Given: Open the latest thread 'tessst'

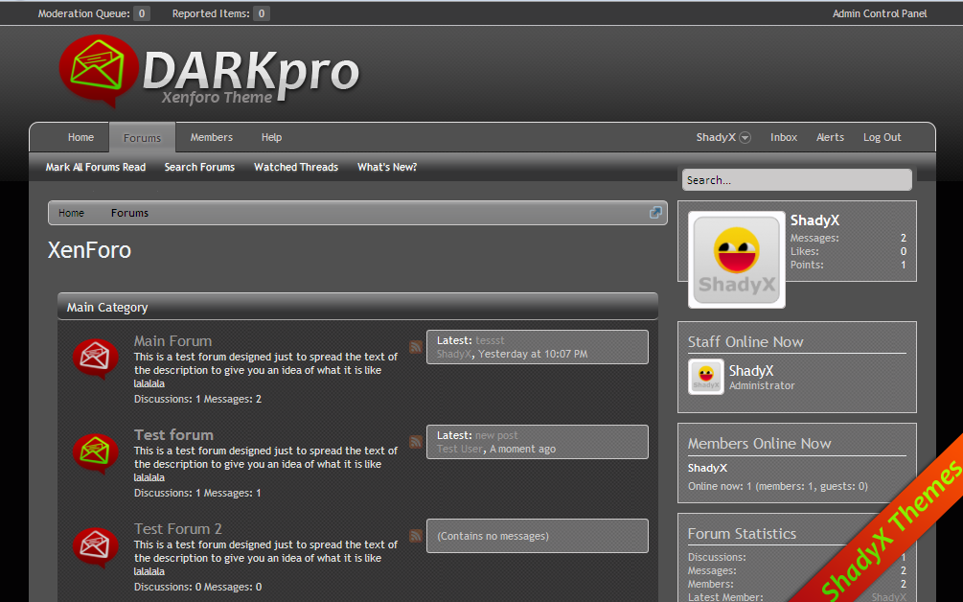Looking at the screenshot, I should tap(490, 340).
